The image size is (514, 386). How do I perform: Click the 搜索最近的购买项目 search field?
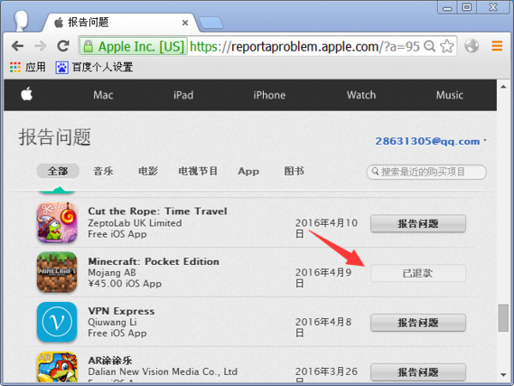coord(427,172)
